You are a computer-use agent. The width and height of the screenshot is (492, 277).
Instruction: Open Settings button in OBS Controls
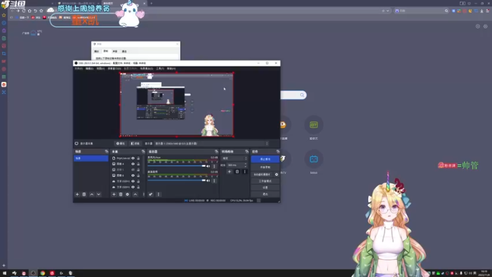click(x=265, y=188)
